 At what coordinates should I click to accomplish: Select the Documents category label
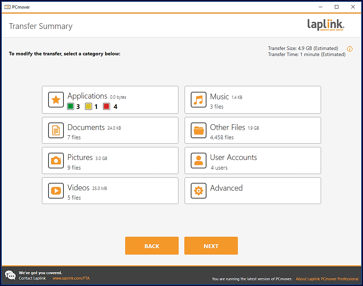coord(86,127)
